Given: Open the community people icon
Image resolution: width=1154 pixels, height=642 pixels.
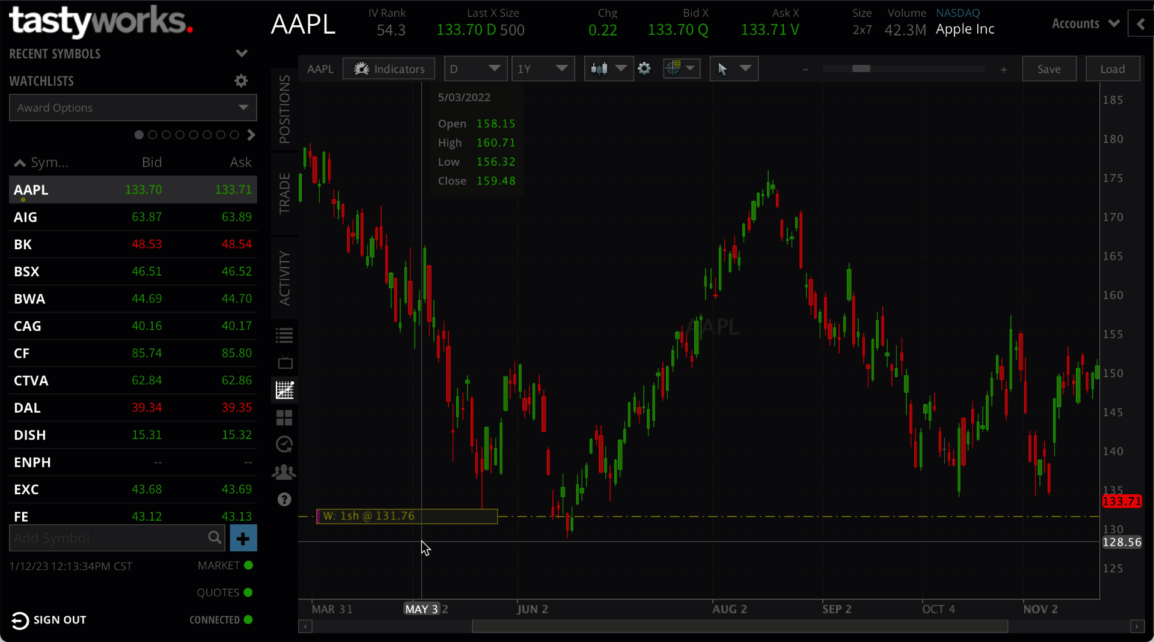Looking at the screenshot, I should coord(284,472).
